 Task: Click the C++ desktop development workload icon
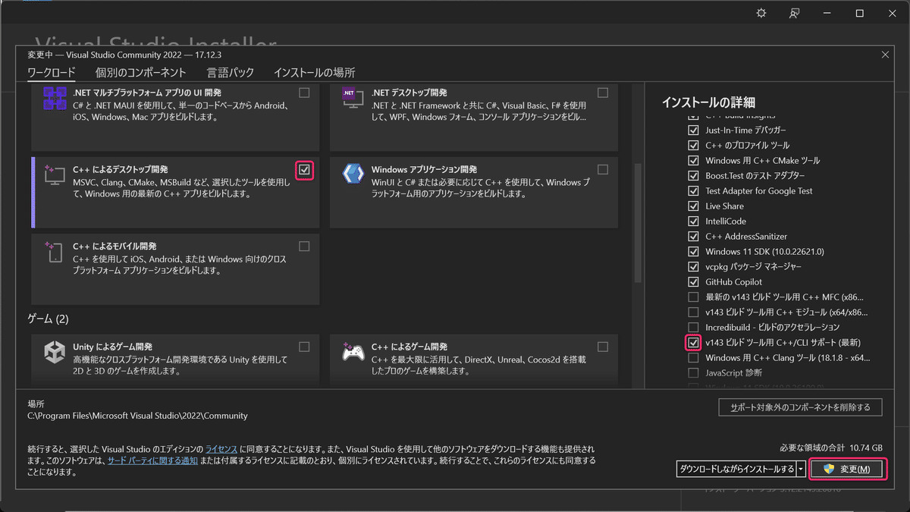pos(55,176)
